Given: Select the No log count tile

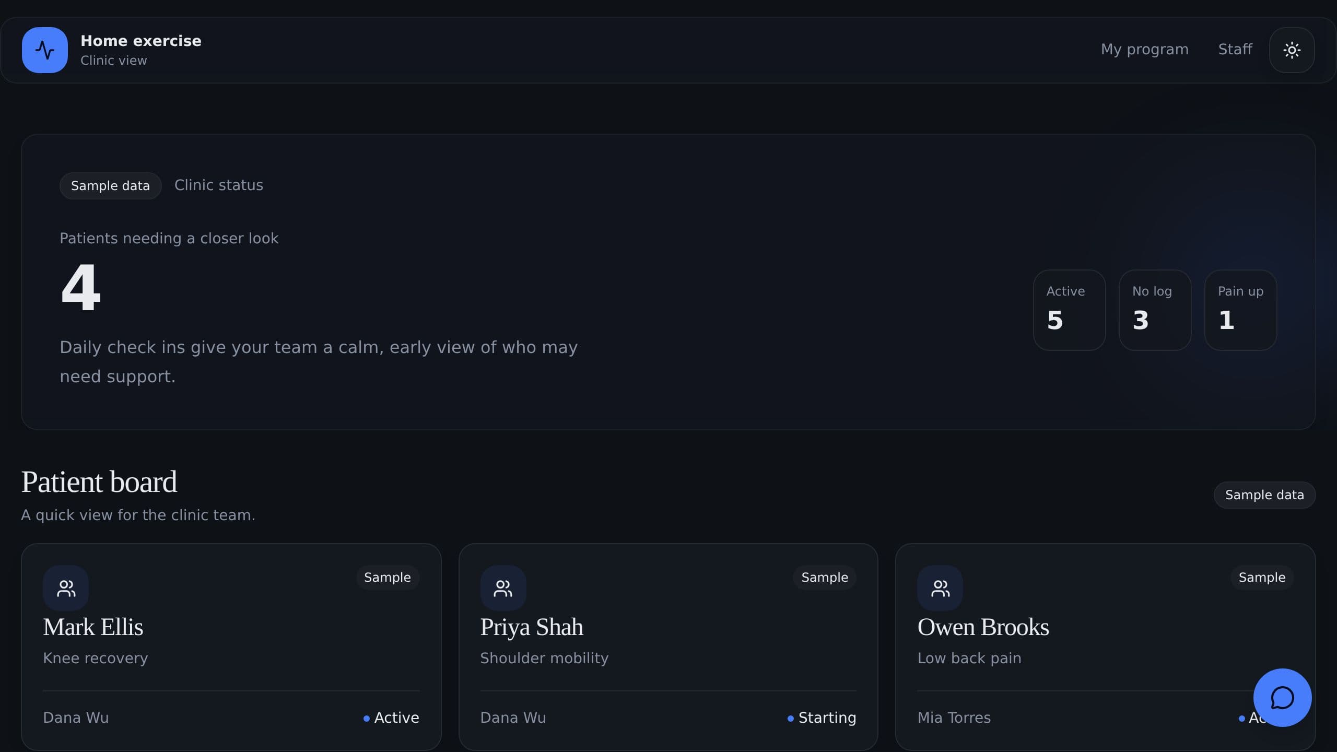Looking at the screenshot, I should coord(1155,310).
